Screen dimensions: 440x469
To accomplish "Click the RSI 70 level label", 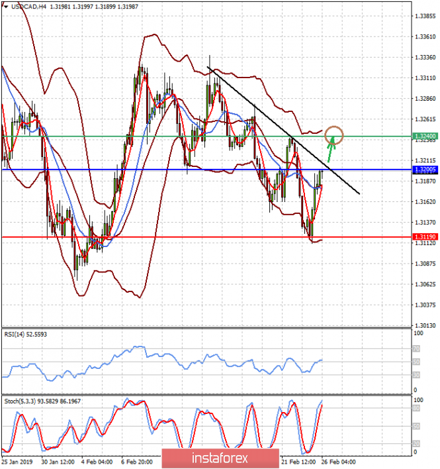I will tap(416, 348).
